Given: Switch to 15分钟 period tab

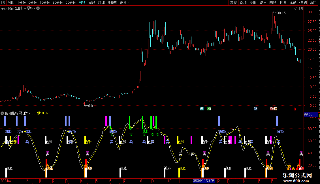Looking at the screenshot, I should 45,3.
